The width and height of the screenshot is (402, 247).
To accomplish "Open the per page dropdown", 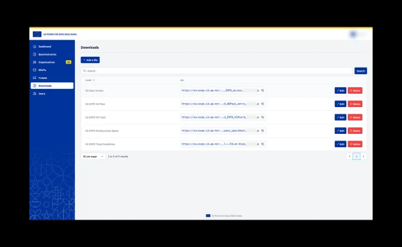I will tap(93, 156).
